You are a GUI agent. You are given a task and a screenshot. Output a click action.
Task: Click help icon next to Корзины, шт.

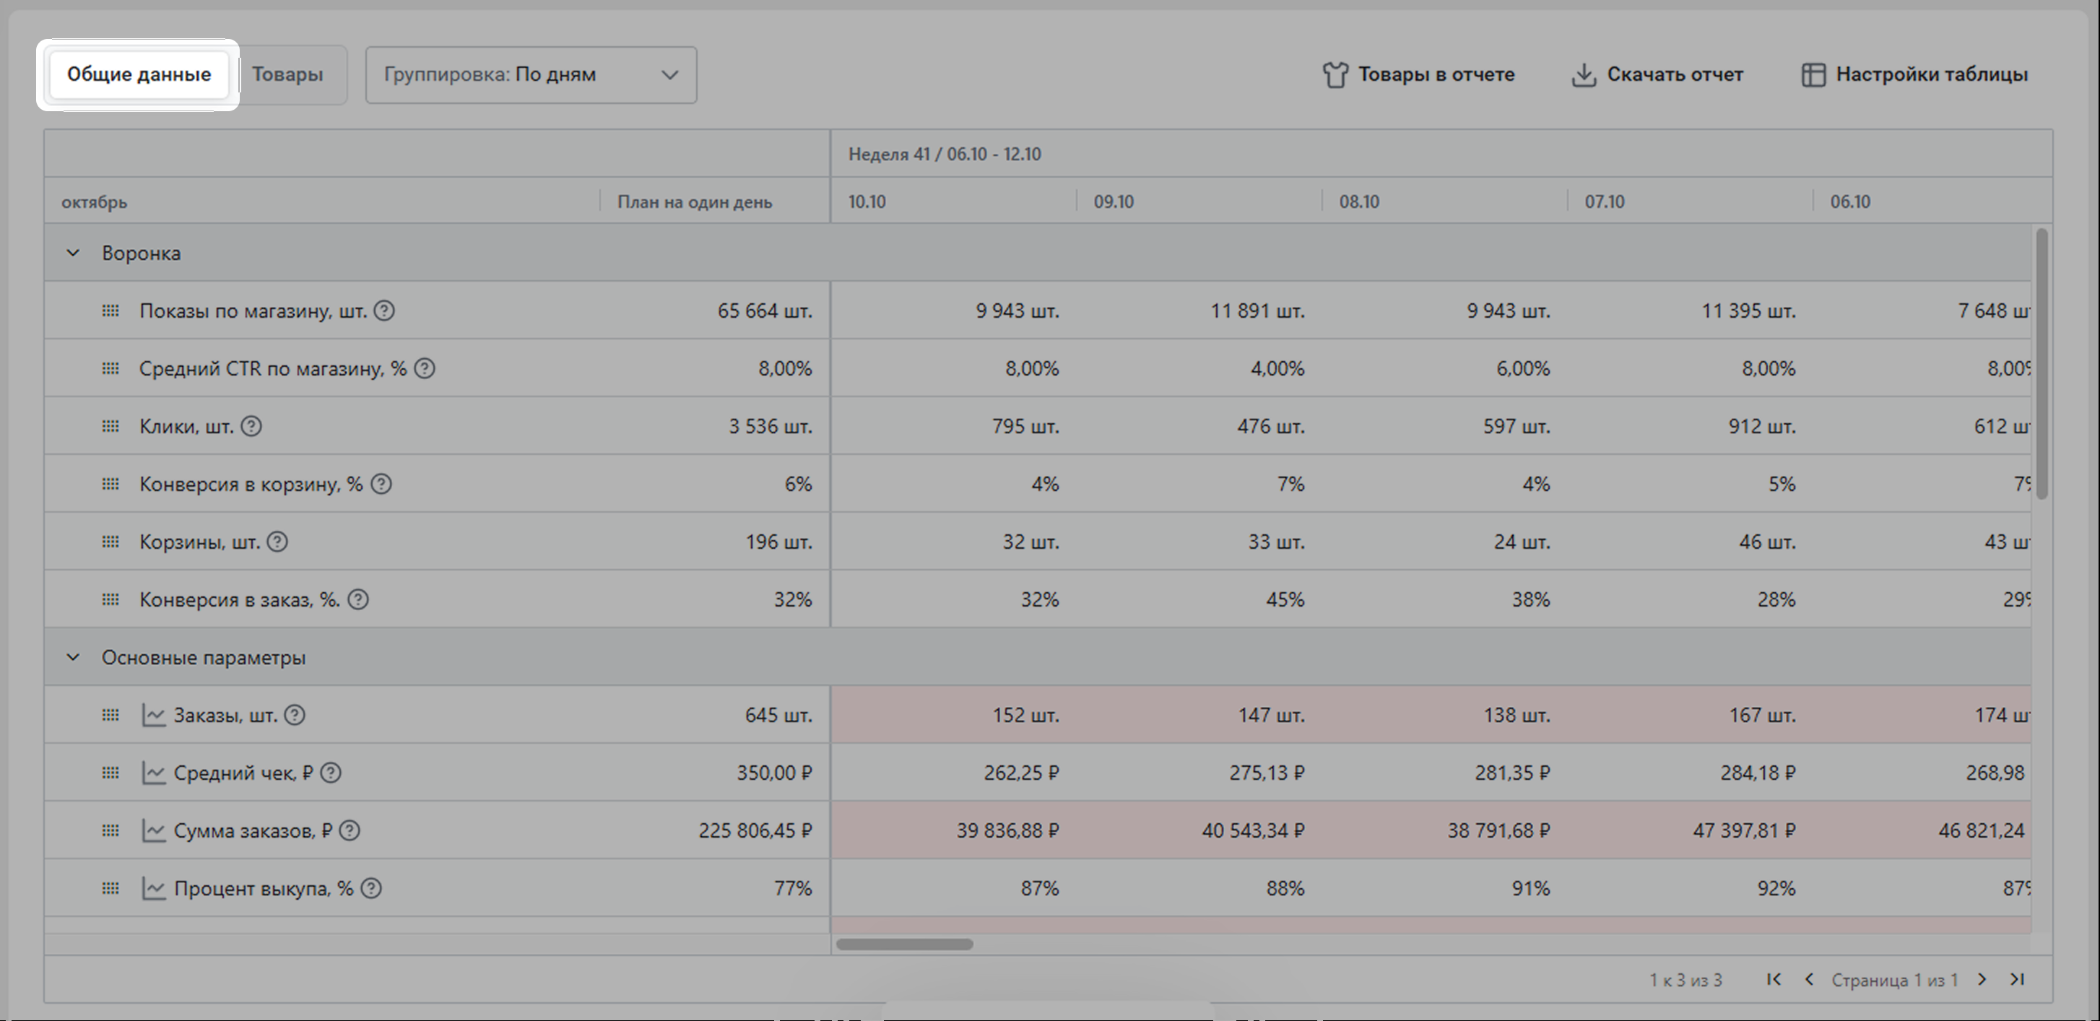[x=277, y=542]
